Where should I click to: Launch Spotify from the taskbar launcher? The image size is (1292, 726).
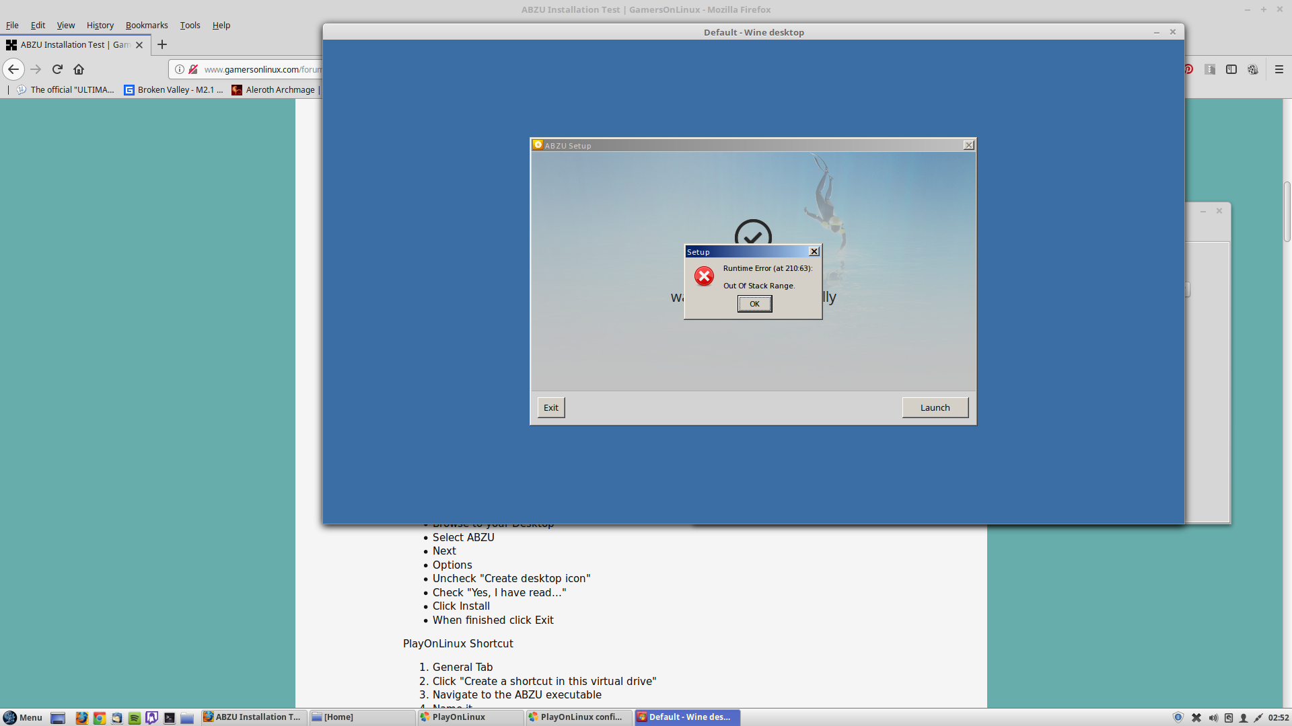coord(134,717)
